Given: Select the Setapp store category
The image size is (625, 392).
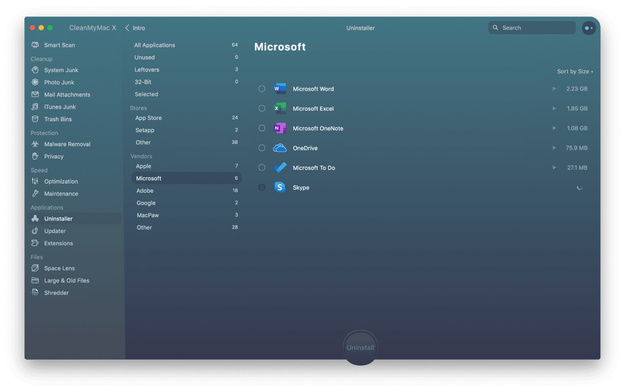Looking at the screenshot, I should (x=186, y=131).
